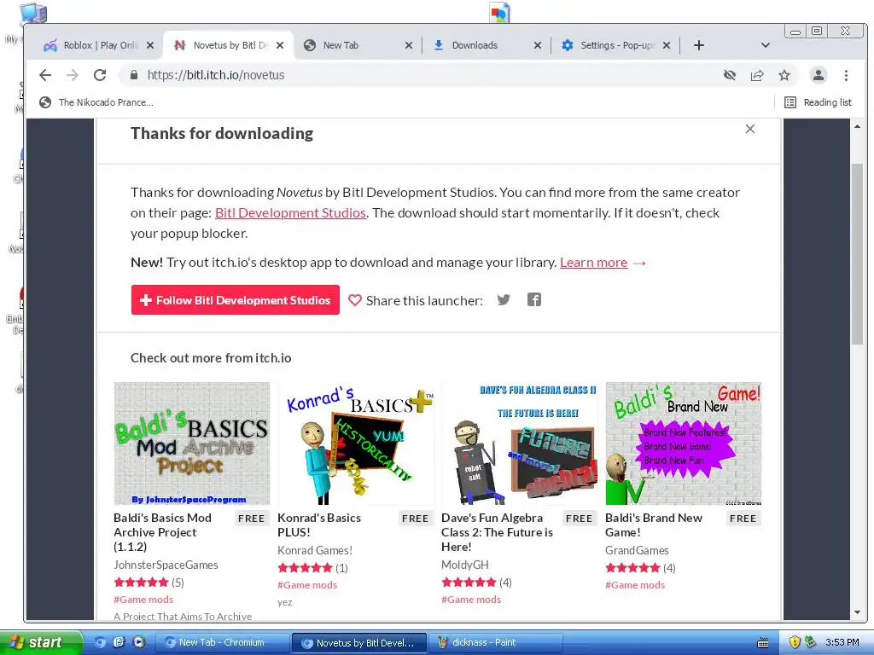This screenshot has height=655, width=874.
Task: Switch to the New Tab tab
Action: 355,45
